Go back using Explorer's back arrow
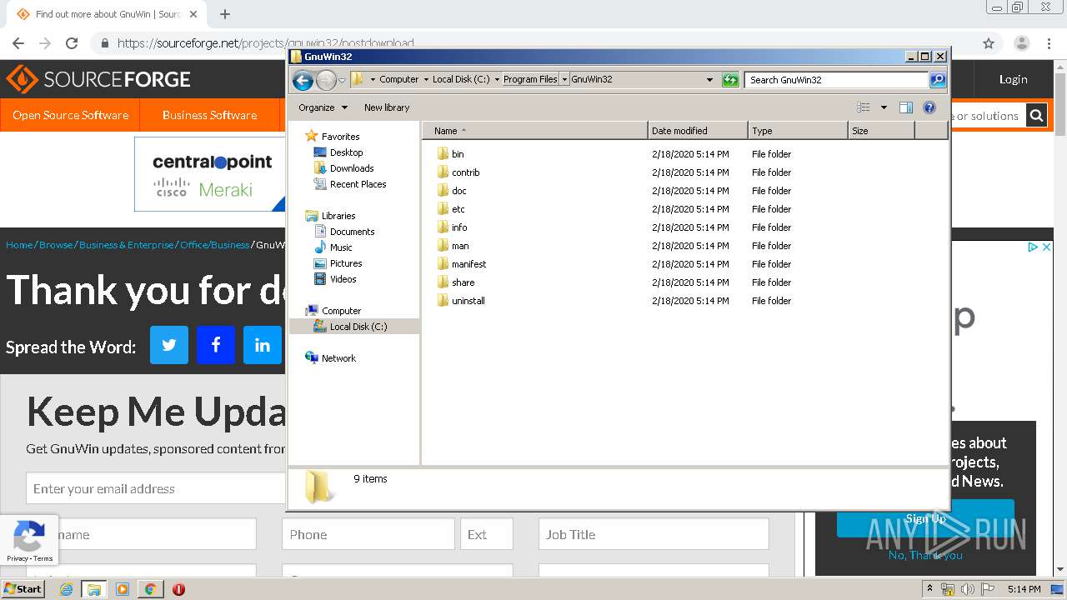 click(303, 80)
